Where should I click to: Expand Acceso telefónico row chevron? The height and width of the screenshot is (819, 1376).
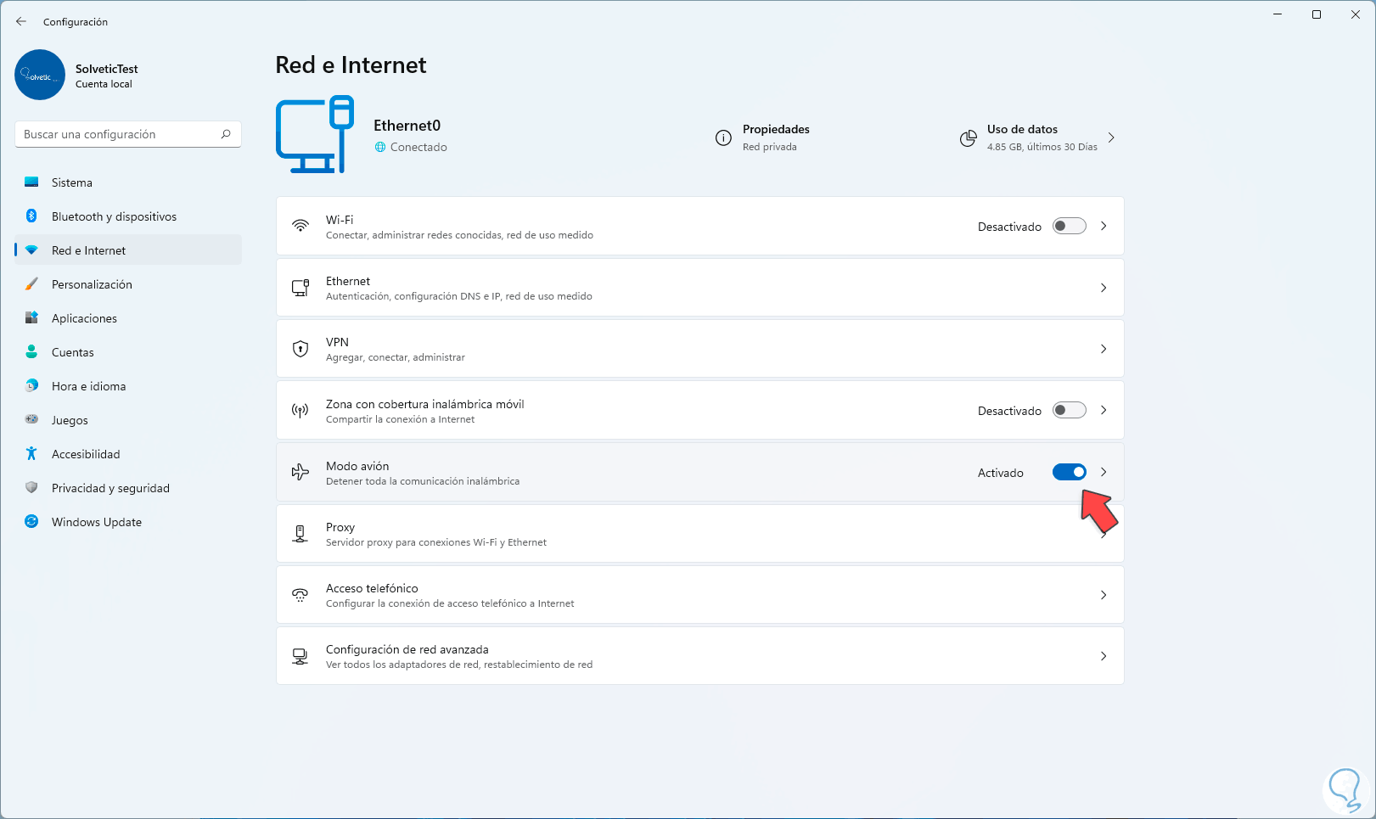(1104, 595)
